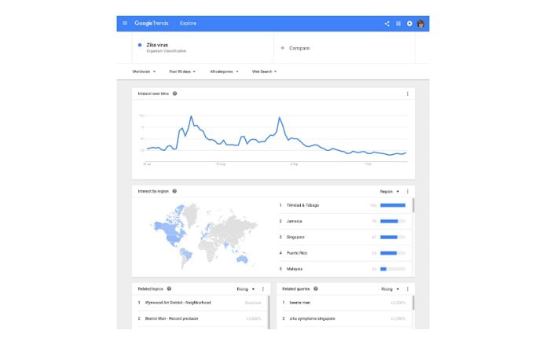Add a term with Compare

click(x=295, y=48)
